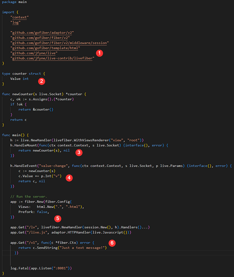
Task: Follow the gofiber/template/html import link
Action: (x=45, y=48)
